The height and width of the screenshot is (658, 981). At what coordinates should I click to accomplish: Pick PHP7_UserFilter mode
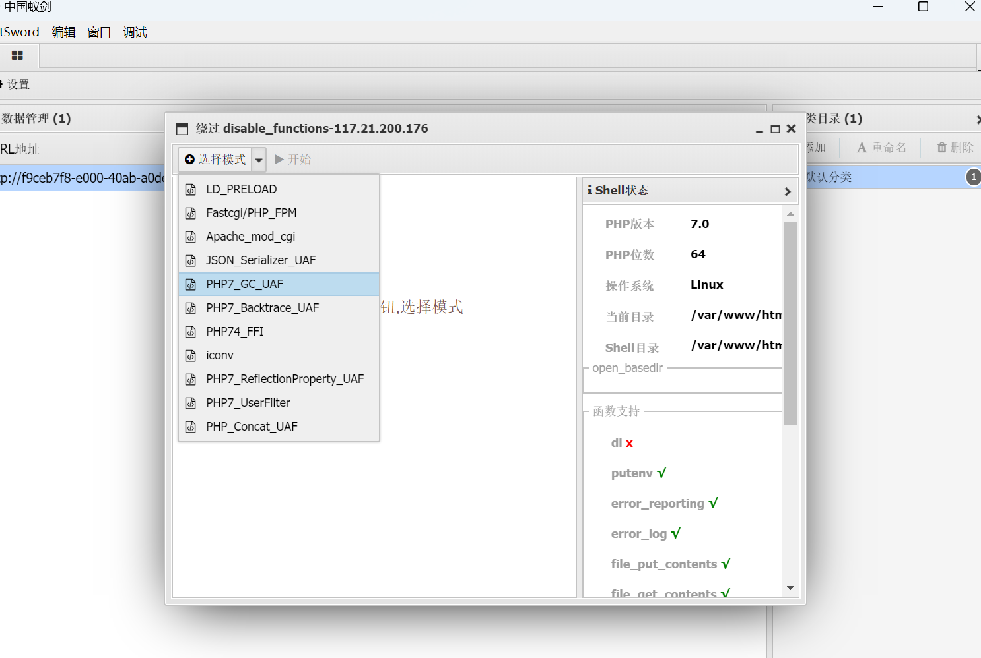tap(248, 403)
